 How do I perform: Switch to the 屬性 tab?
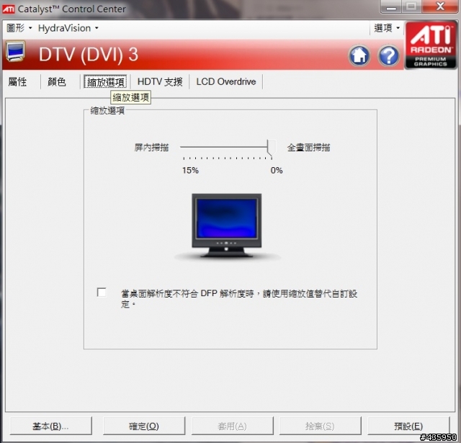click(x=17, y=81)
